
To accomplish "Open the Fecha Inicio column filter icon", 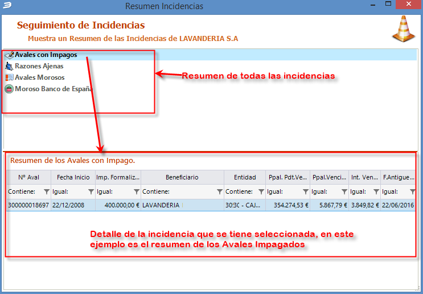I will [x=91, y=191].
